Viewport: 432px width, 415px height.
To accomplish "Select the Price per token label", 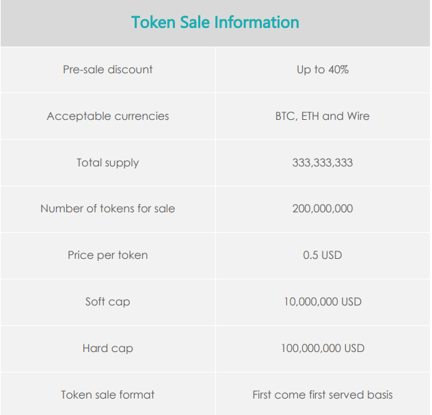I will (108, 255).
